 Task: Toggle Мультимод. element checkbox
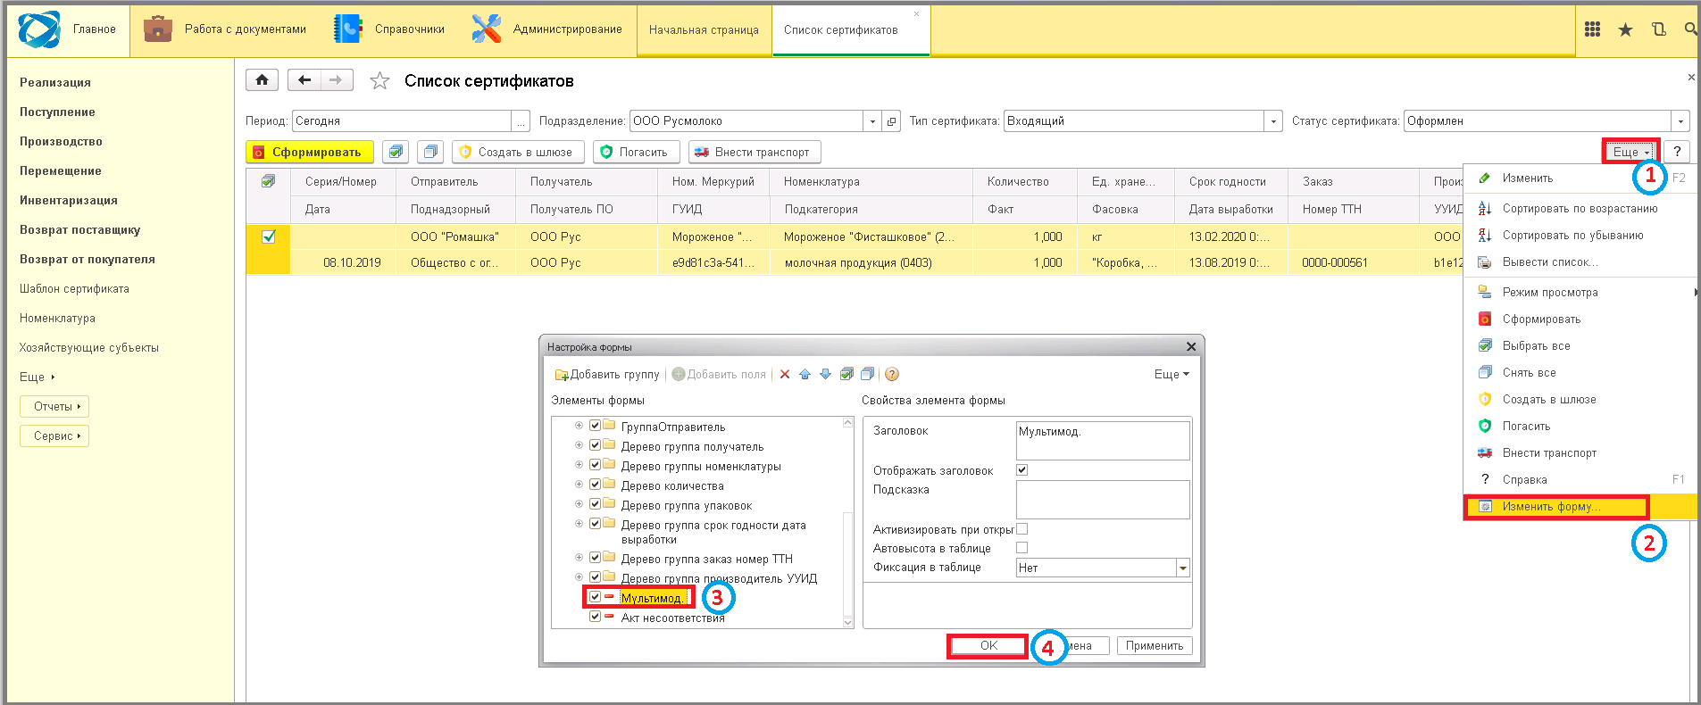coord(595,597)
